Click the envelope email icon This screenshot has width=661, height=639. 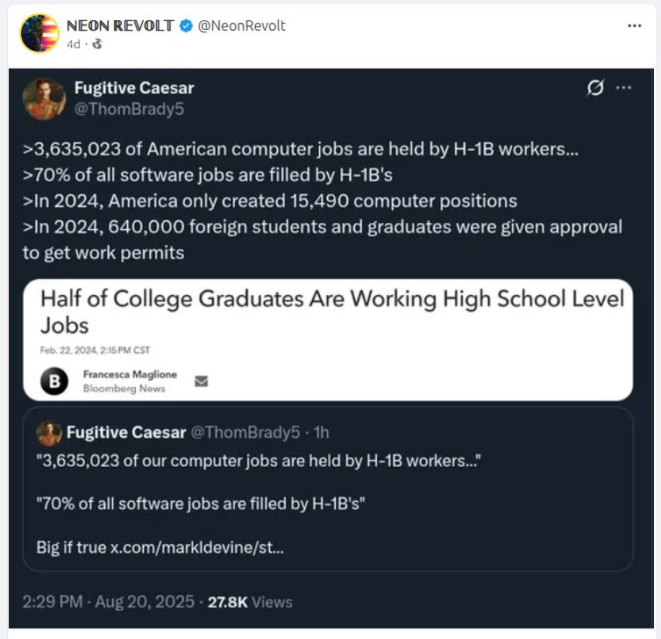click(201, 381)
